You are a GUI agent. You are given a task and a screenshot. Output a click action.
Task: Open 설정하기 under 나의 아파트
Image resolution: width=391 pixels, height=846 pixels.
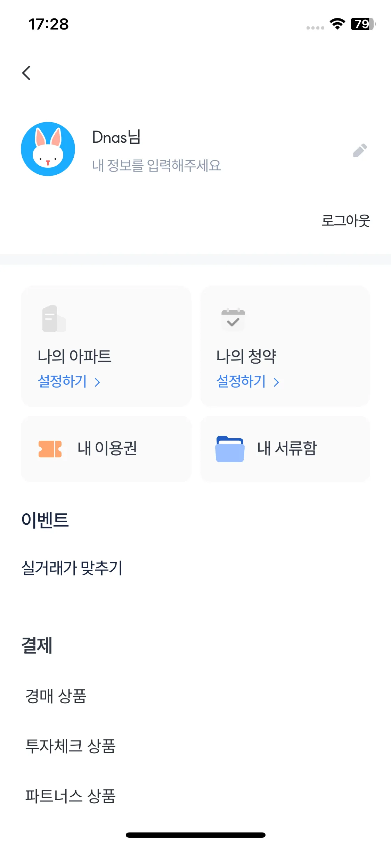[x=63, y=381]
